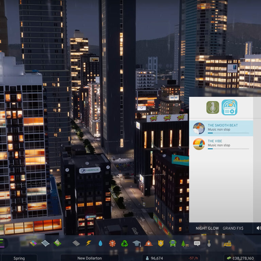Image resolution: width=261 pixels, height=261 pixels.
Task: Open the Police badge menu
Action: pos(161,243)
